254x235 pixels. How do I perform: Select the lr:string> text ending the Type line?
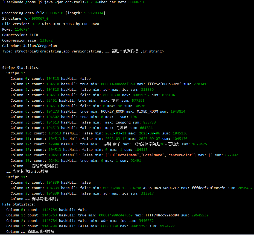[153, 51]
